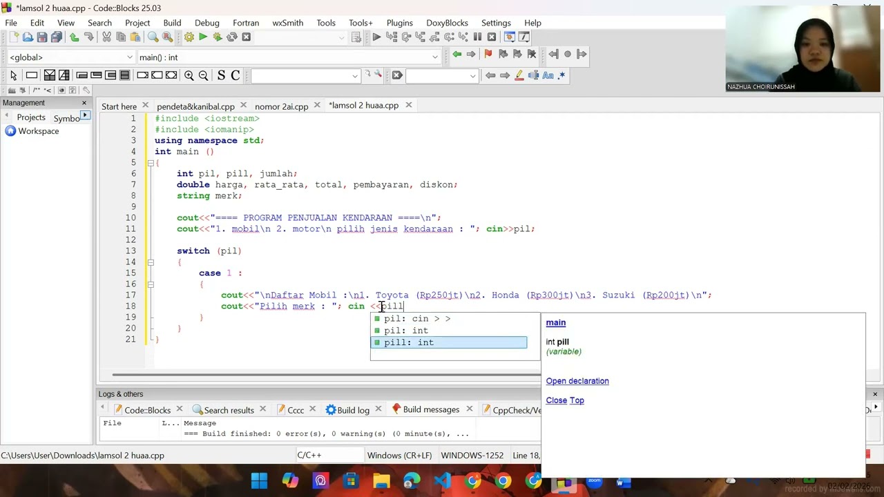This screenshot has width=884, height=497.
Task: Click the Cut scissors icon
Action: [x=107, y=37]
